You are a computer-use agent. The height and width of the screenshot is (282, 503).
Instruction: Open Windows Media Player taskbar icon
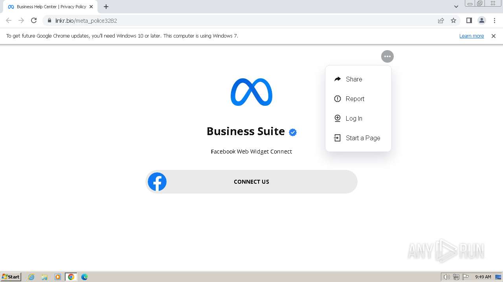point(58,277)
